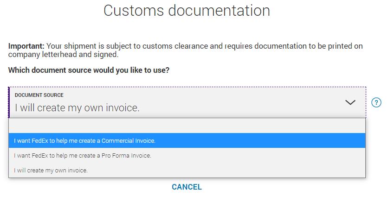
Task: Click 'Commercial Invoice' words in highlighted row
Action: (129, 140)
